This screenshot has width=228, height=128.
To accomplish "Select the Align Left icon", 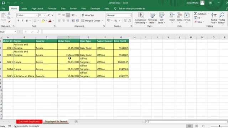I will point(59,21).
